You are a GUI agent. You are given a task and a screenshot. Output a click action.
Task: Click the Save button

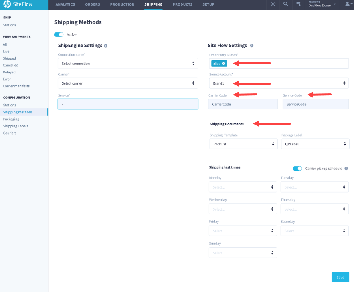[x=340, y=277]
